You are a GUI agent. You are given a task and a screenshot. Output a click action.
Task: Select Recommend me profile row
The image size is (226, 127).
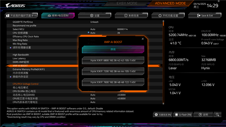84,26
